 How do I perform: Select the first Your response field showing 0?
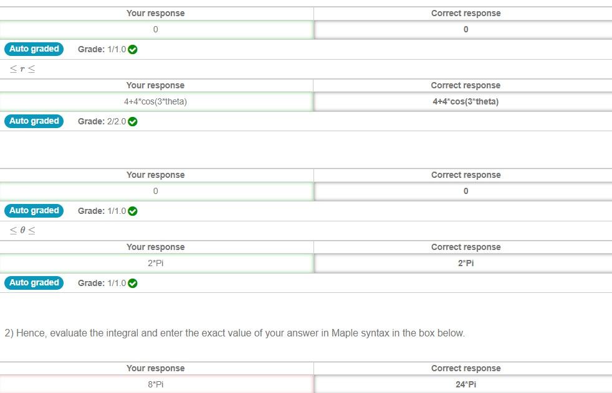tap(155, 29)
